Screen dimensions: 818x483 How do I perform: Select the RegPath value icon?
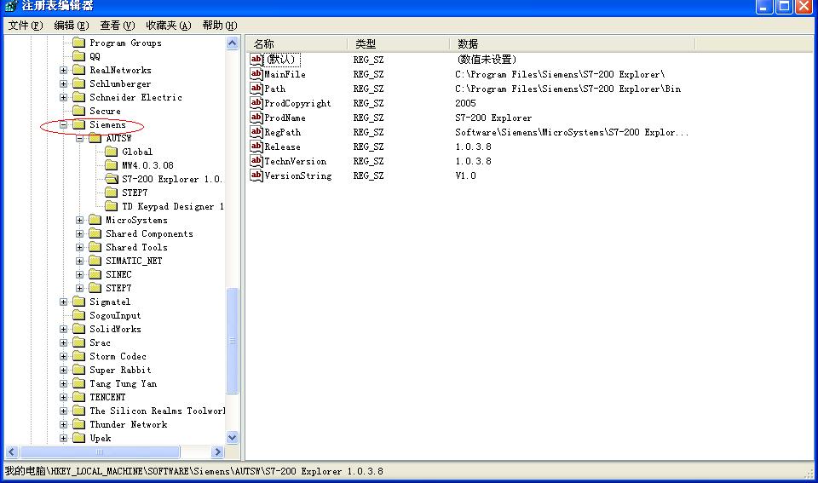point(256,132)
